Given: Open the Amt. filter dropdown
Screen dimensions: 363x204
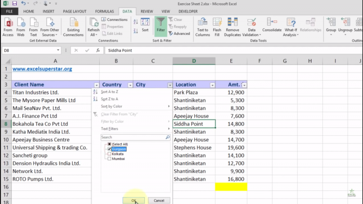Looking at the screenshot, I should coord(244,85).
